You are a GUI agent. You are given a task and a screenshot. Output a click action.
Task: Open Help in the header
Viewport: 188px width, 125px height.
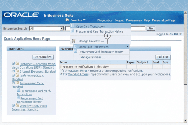coord(147,20)
